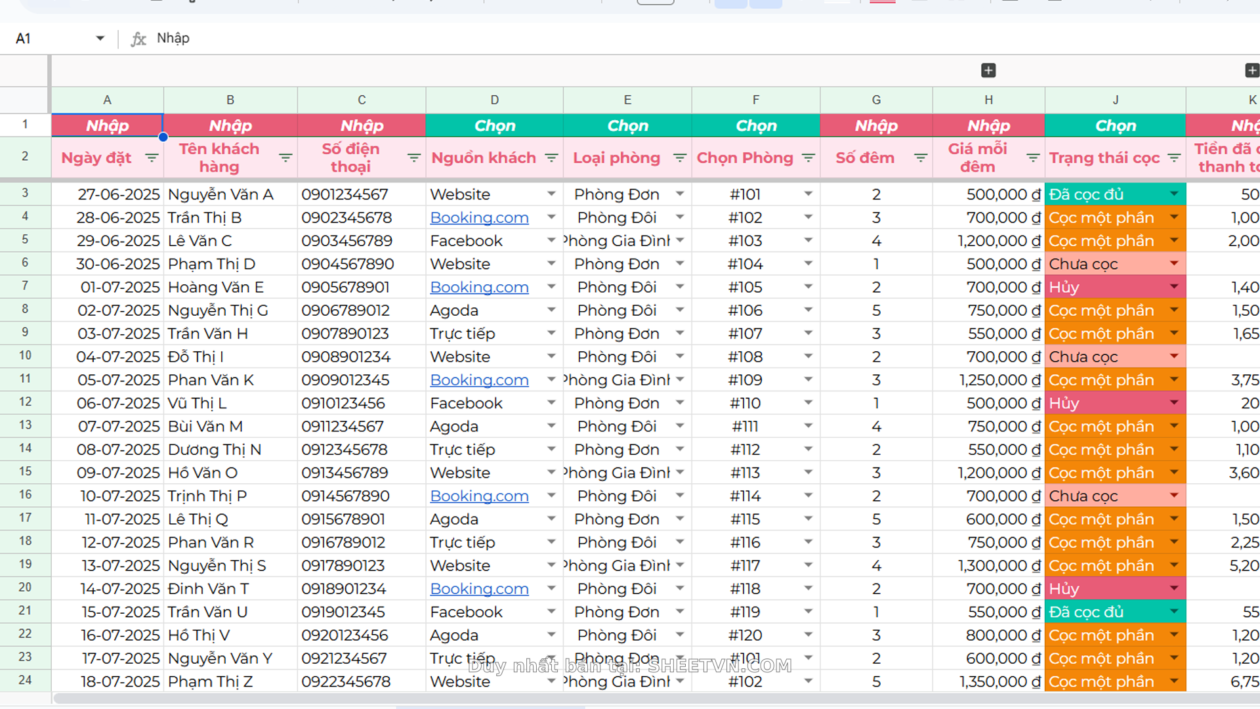This screenshot has height=709, width=1260.
Task: Open filter for Loại phòng column
Action: [x=680, y=158]
